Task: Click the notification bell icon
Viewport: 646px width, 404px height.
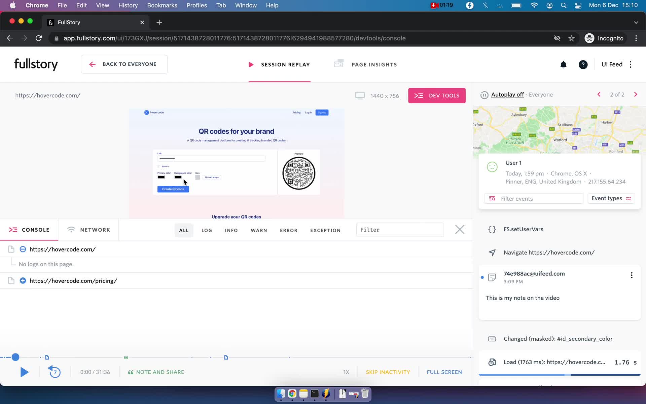Action: coord(563,64)
